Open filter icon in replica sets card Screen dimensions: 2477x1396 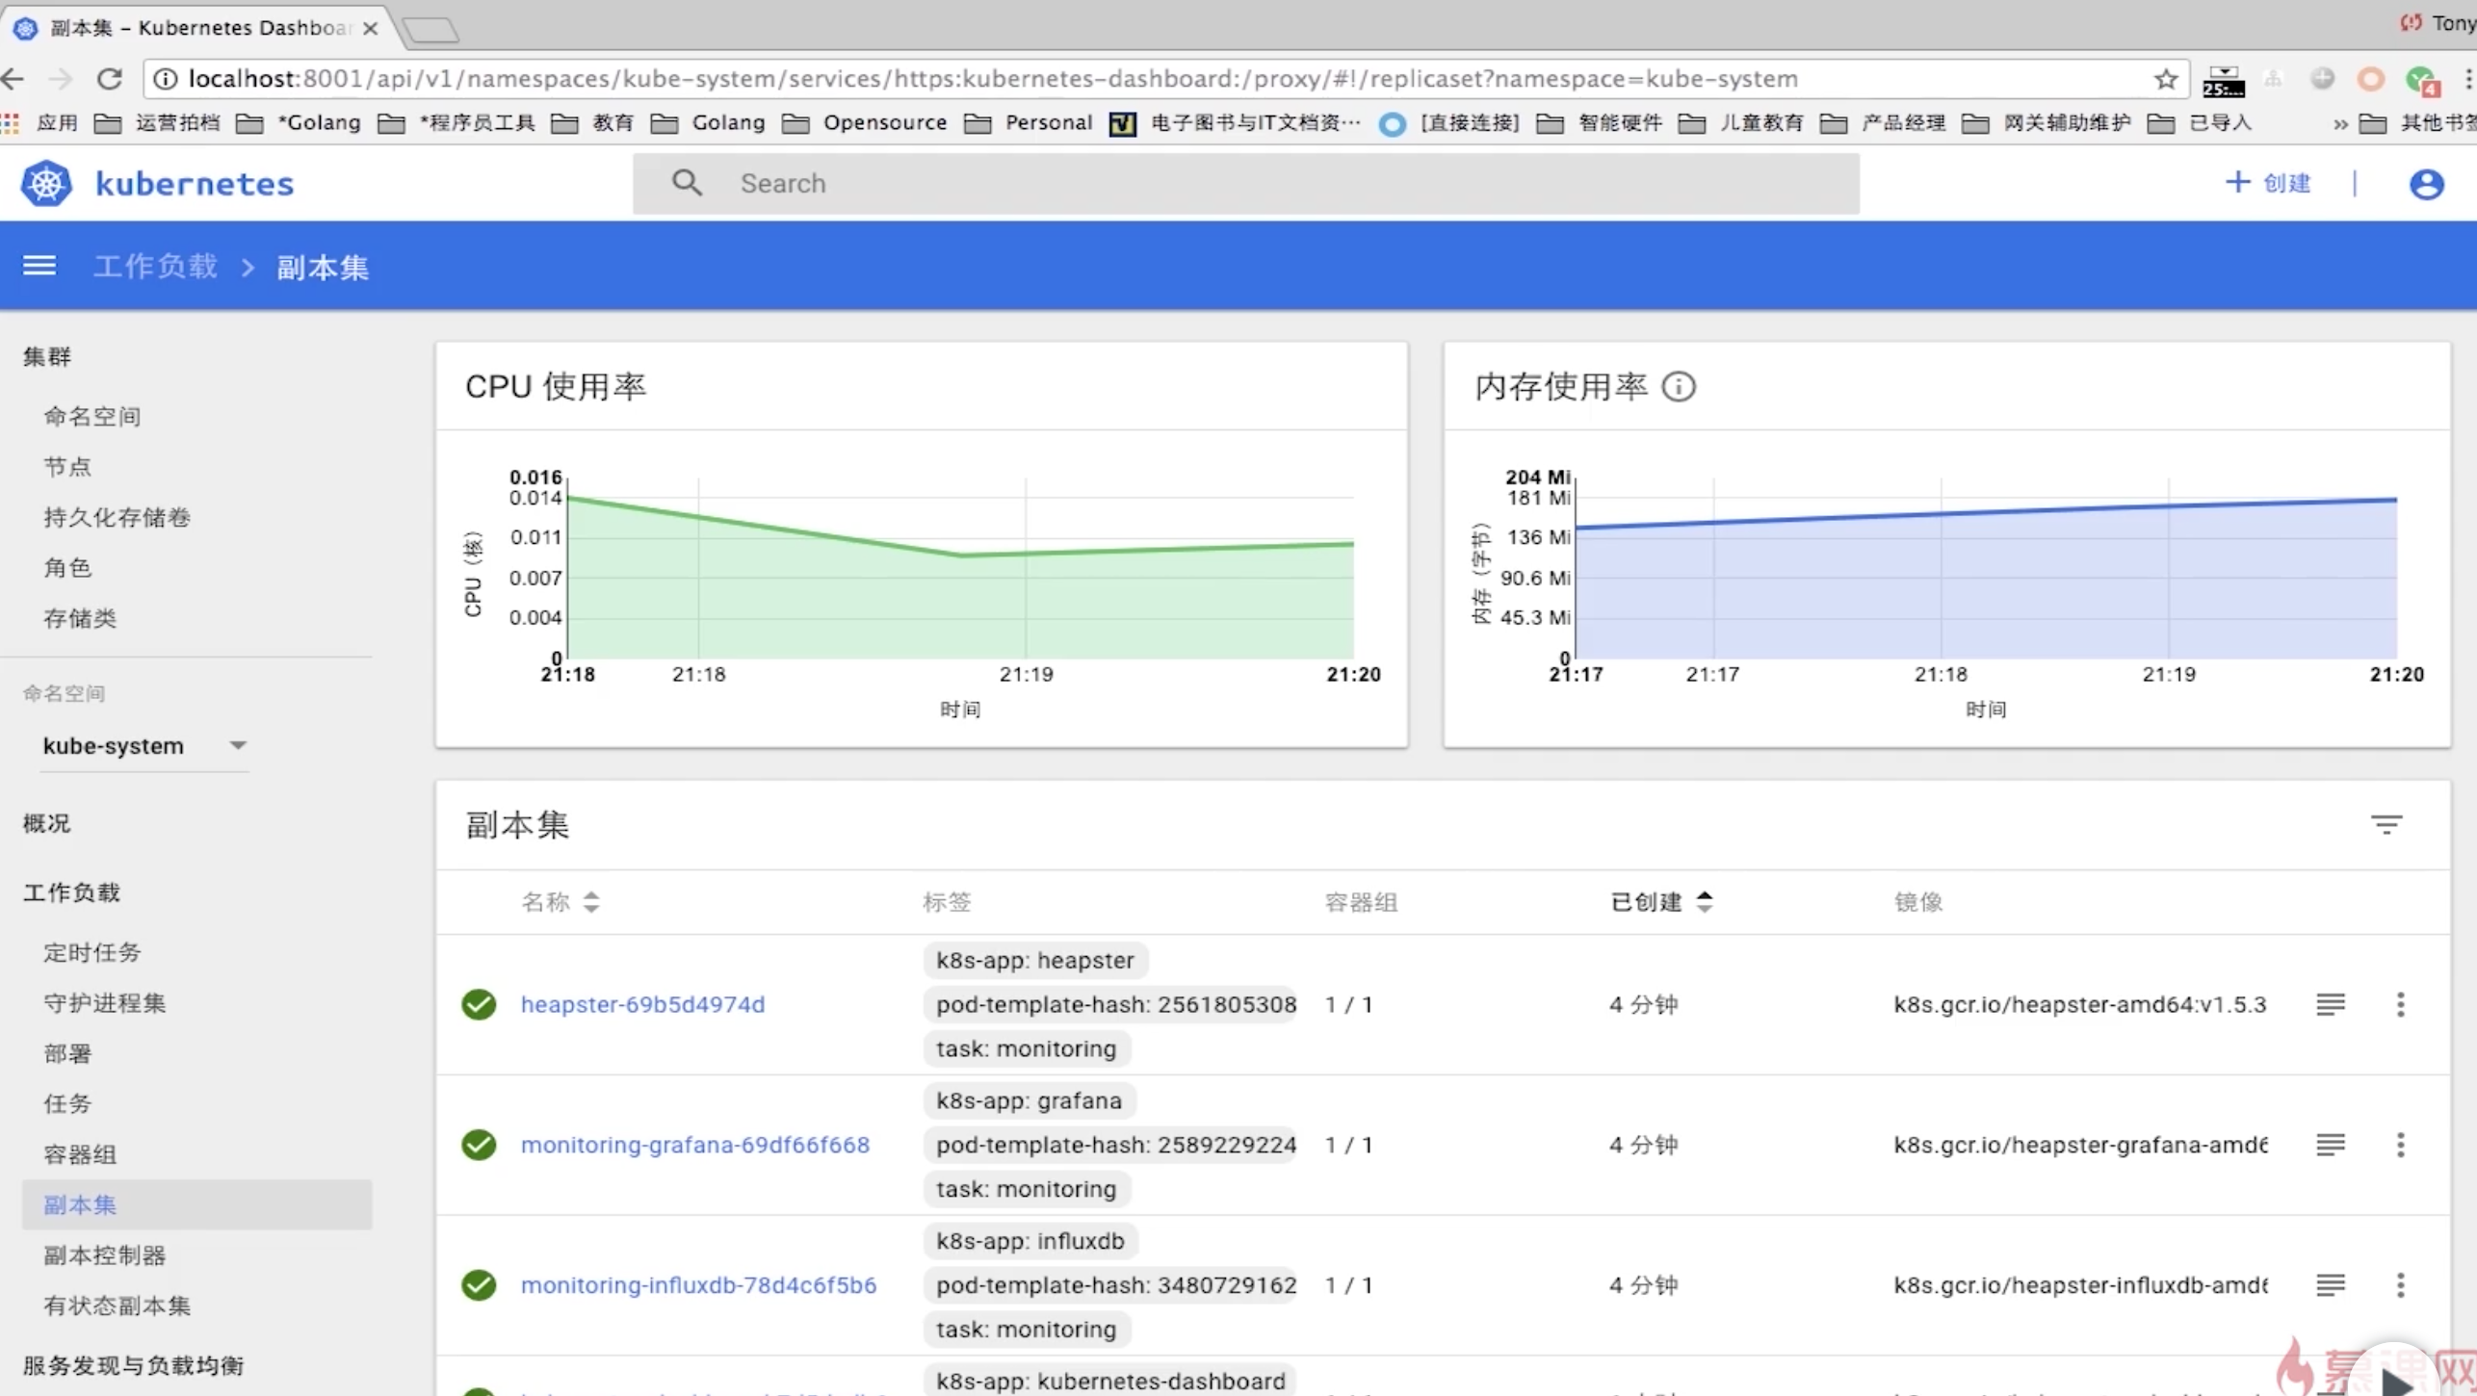click(2386, 825)
